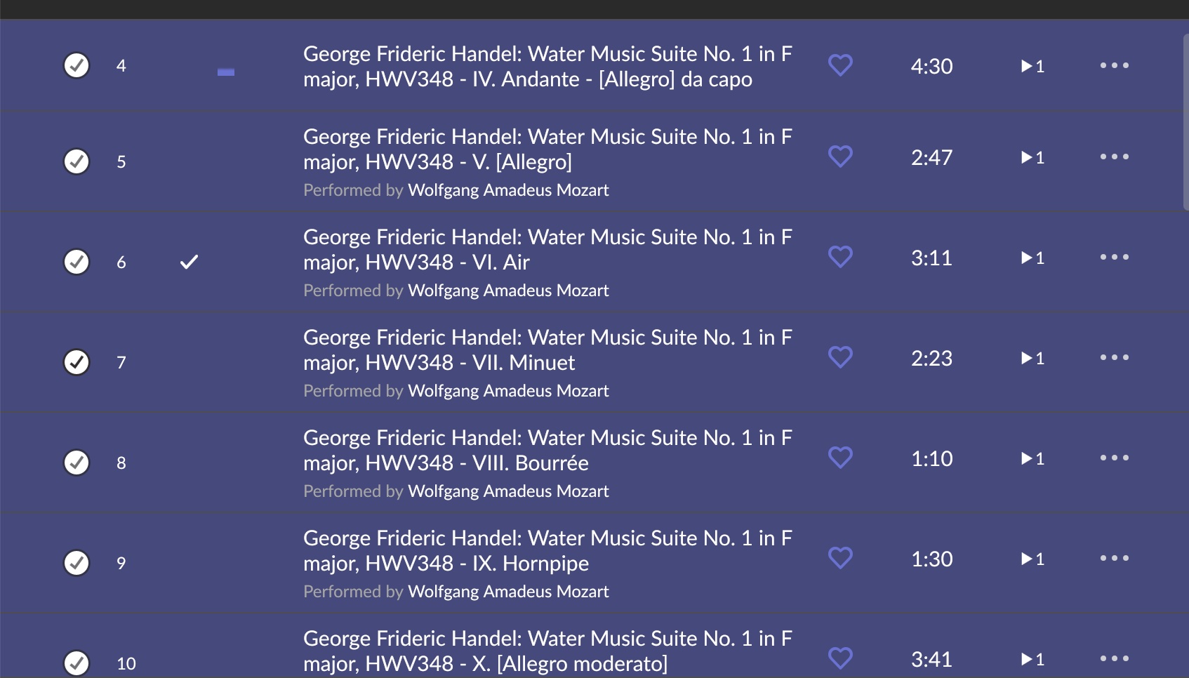This screenshot has height=678, width=1189.
Task: Uncheck the track 6 selection circle
Action: click(77, 262)
